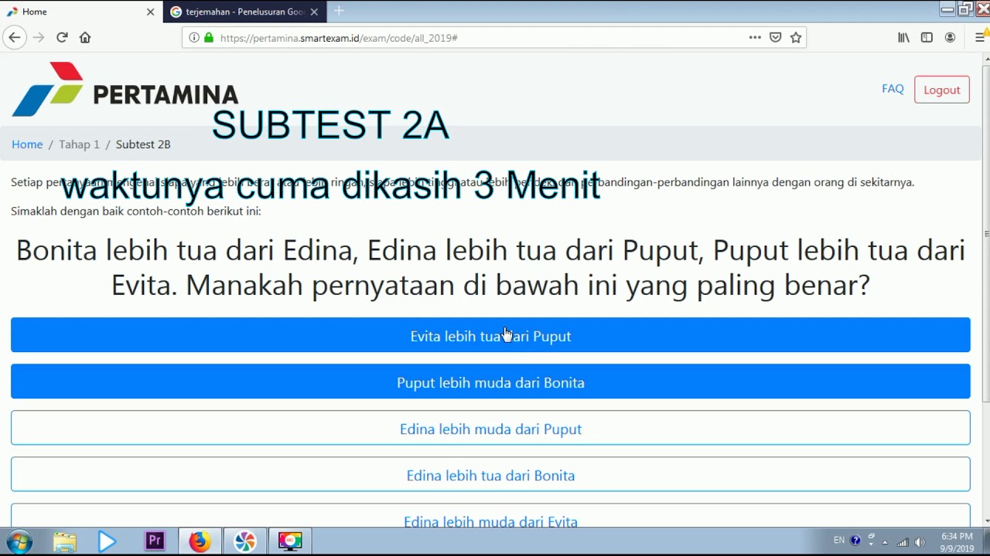This screenshot has width=990, height=556.
Task: Go back using the browser back arrow
Action: coord(14,37)
